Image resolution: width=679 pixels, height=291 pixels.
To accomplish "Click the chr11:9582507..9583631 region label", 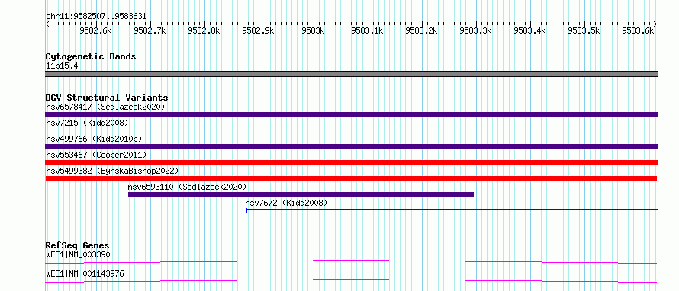I will pos(96,17).
